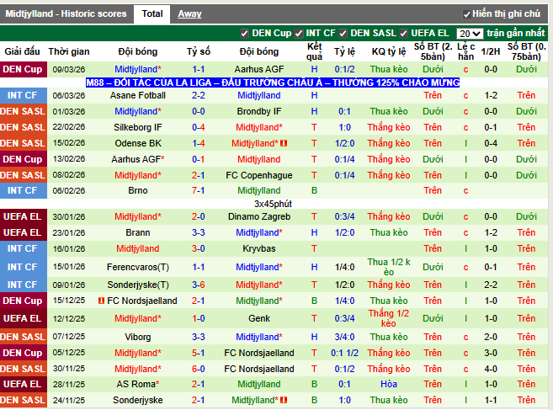Click the 0:1 1/2 odds on 05/12/25

pyautogui.click(x=344, y=353)
